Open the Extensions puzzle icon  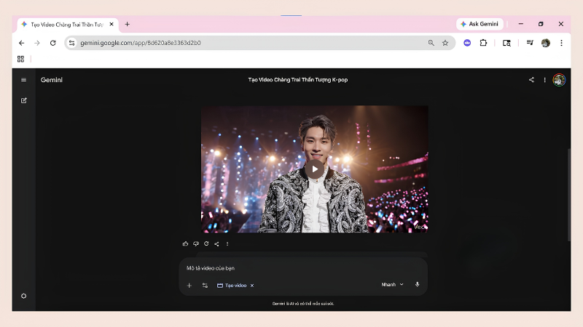coord(483,43)
